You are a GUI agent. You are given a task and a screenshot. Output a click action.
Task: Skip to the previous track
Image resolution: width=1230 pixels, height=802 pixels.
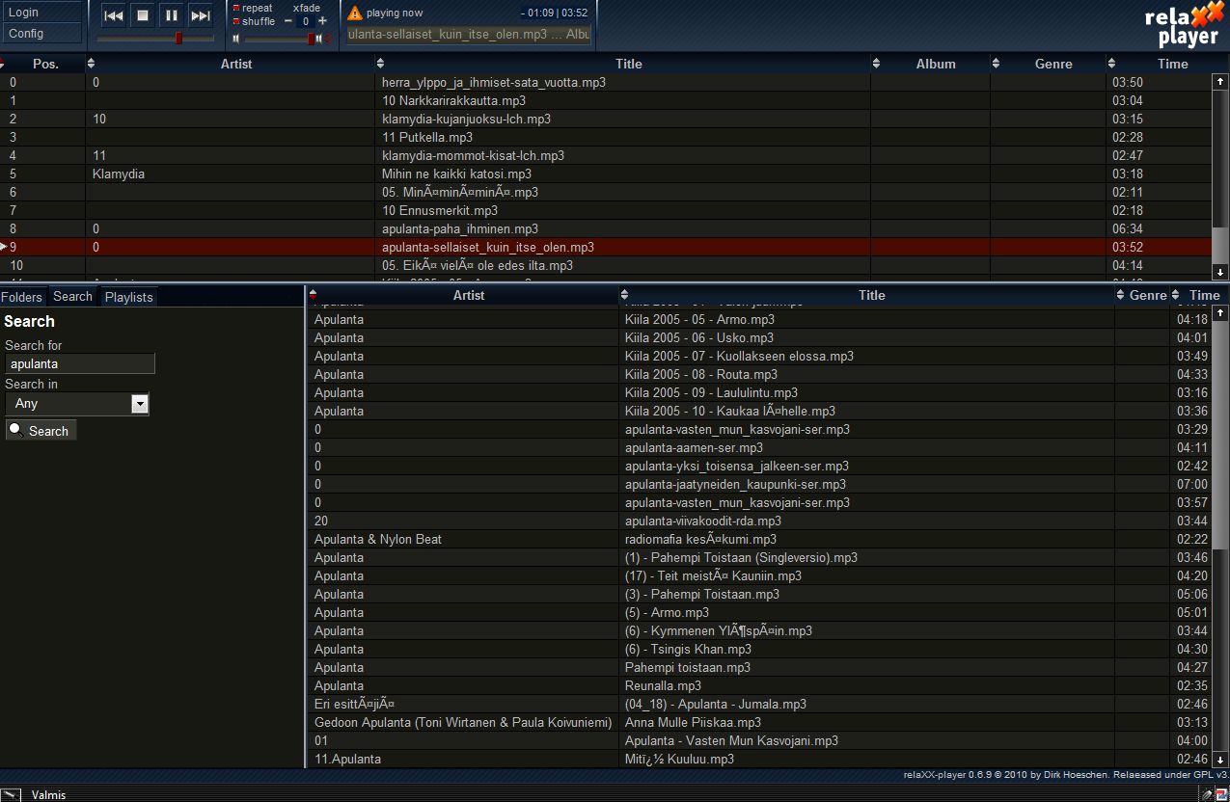pyautogui.click(x=114, y=15)
